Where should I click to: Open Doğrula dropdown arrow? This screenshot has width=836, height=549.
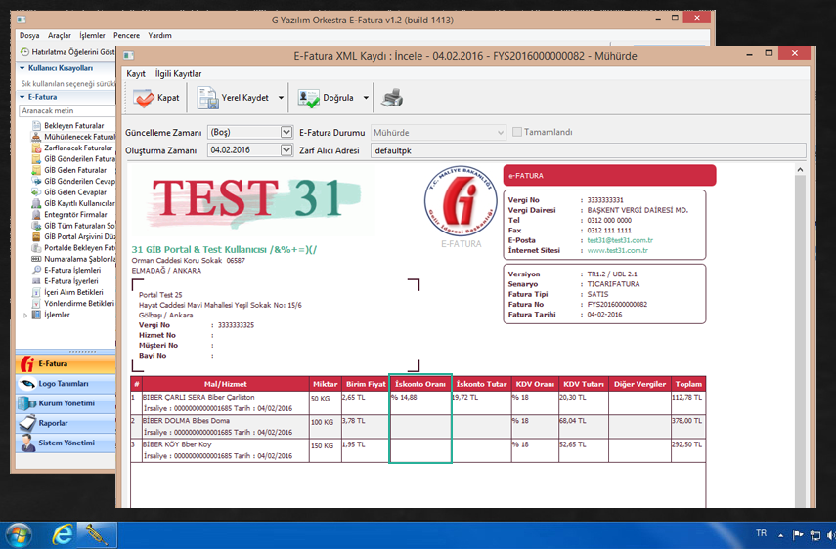[x=366, y=98]
